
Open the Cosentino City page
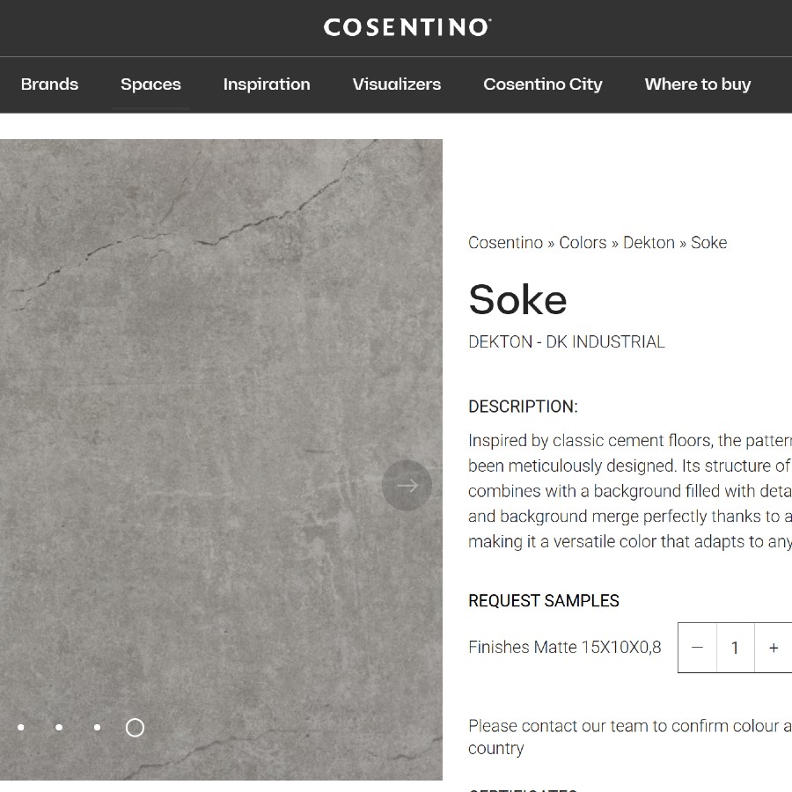(542, 84)
